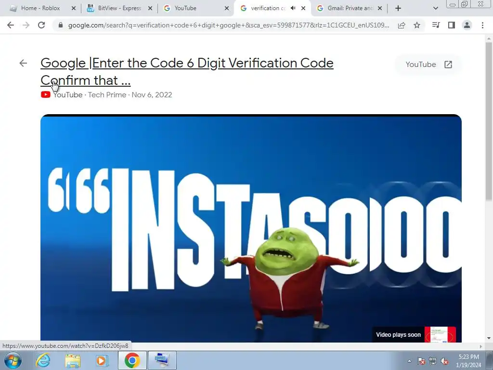The height and width of the screenshot is (370, 493).
Task: Open Windows Media Player from taskbar
Action: [x=102, y=360]
